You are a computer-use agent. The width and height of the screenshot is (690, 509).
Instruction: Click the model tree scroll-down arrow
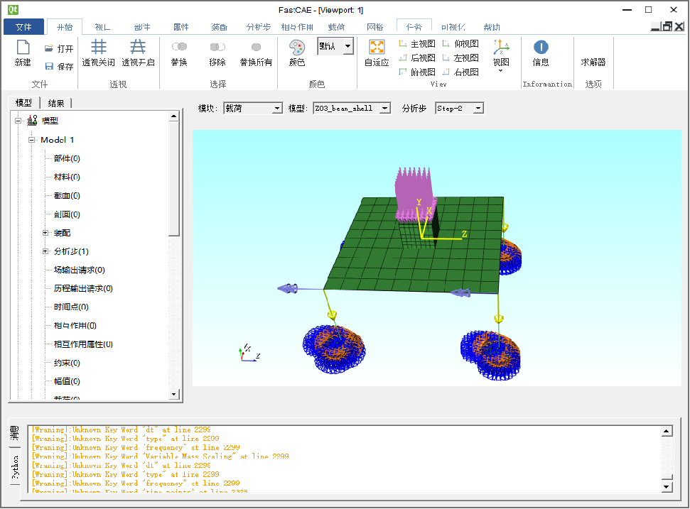[x=174, y=394]
